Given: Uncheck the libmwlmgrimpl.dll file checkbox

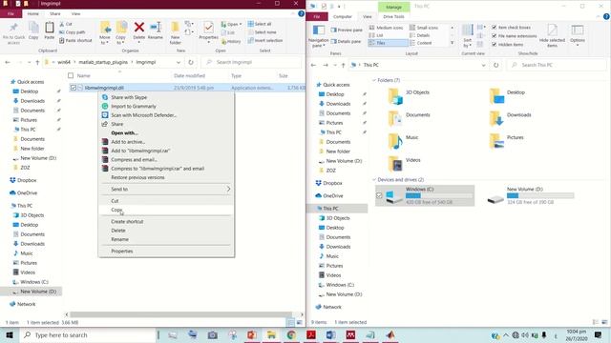Looking at the screenshot, I should coord(73,88).
